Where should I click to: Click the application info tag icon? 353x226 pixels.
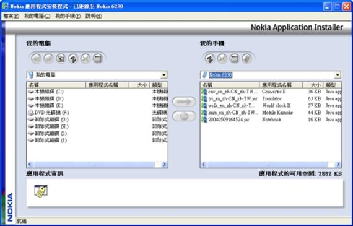(x=41, y=191)
